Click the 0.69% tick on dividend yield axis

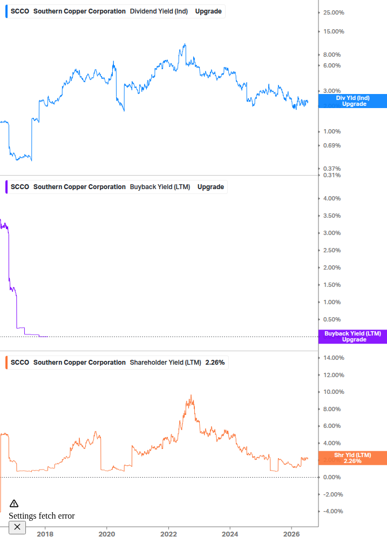click(x=332, y=145)
